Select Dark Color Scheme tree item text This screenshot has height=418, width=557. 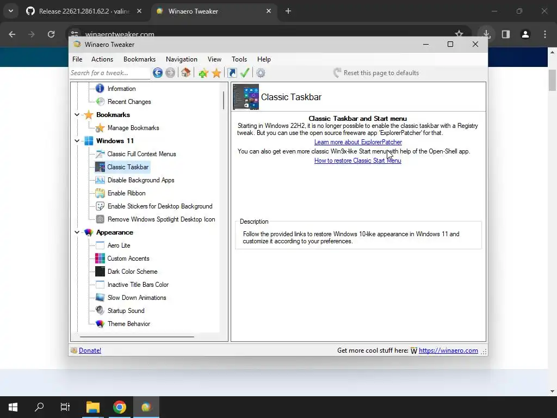coord(133,272)
